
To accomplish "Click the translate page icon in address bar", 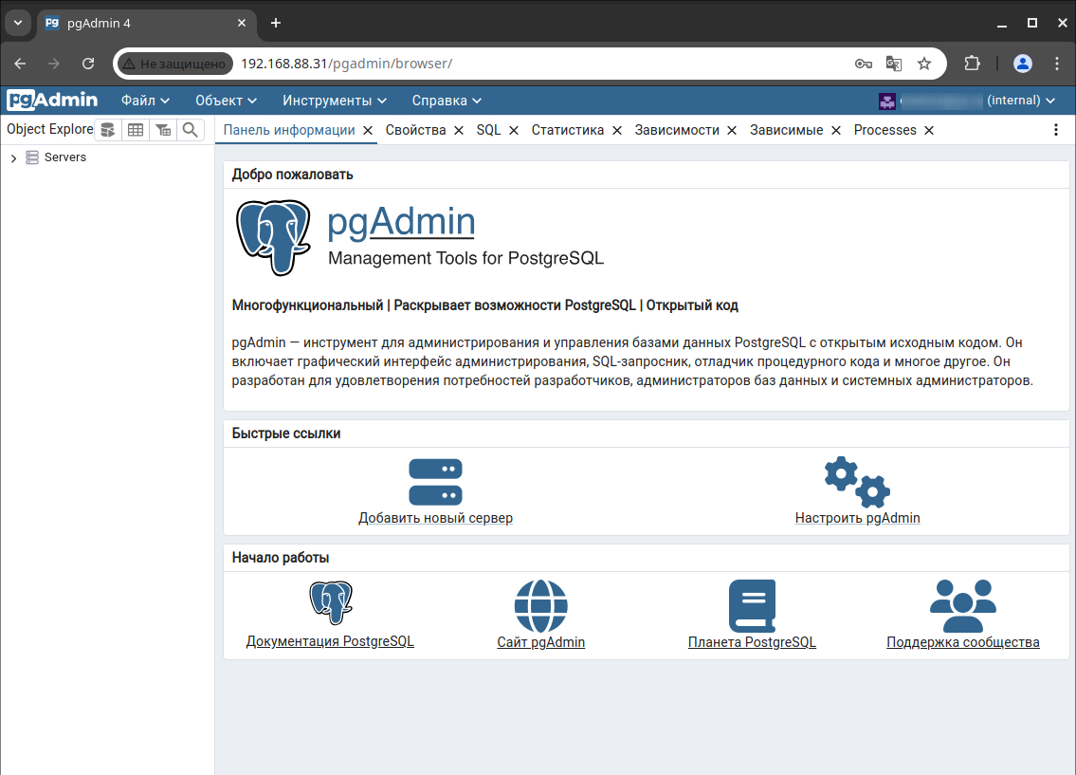I will (x=893, y=64).
